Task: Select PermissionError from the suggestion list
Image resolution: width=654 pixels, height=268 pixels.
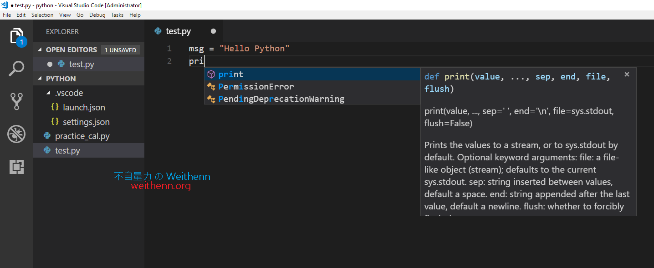Action: (263, 86)
